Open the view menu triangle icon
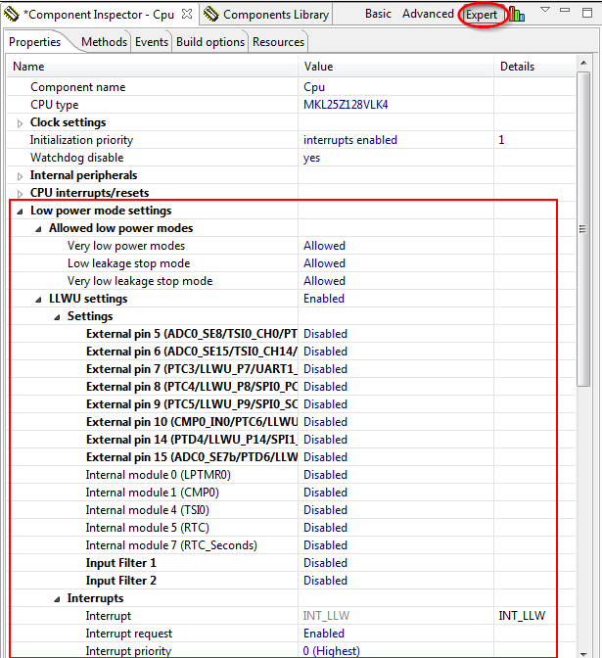Viewport: 602px width, 658px height. [545, 10]
